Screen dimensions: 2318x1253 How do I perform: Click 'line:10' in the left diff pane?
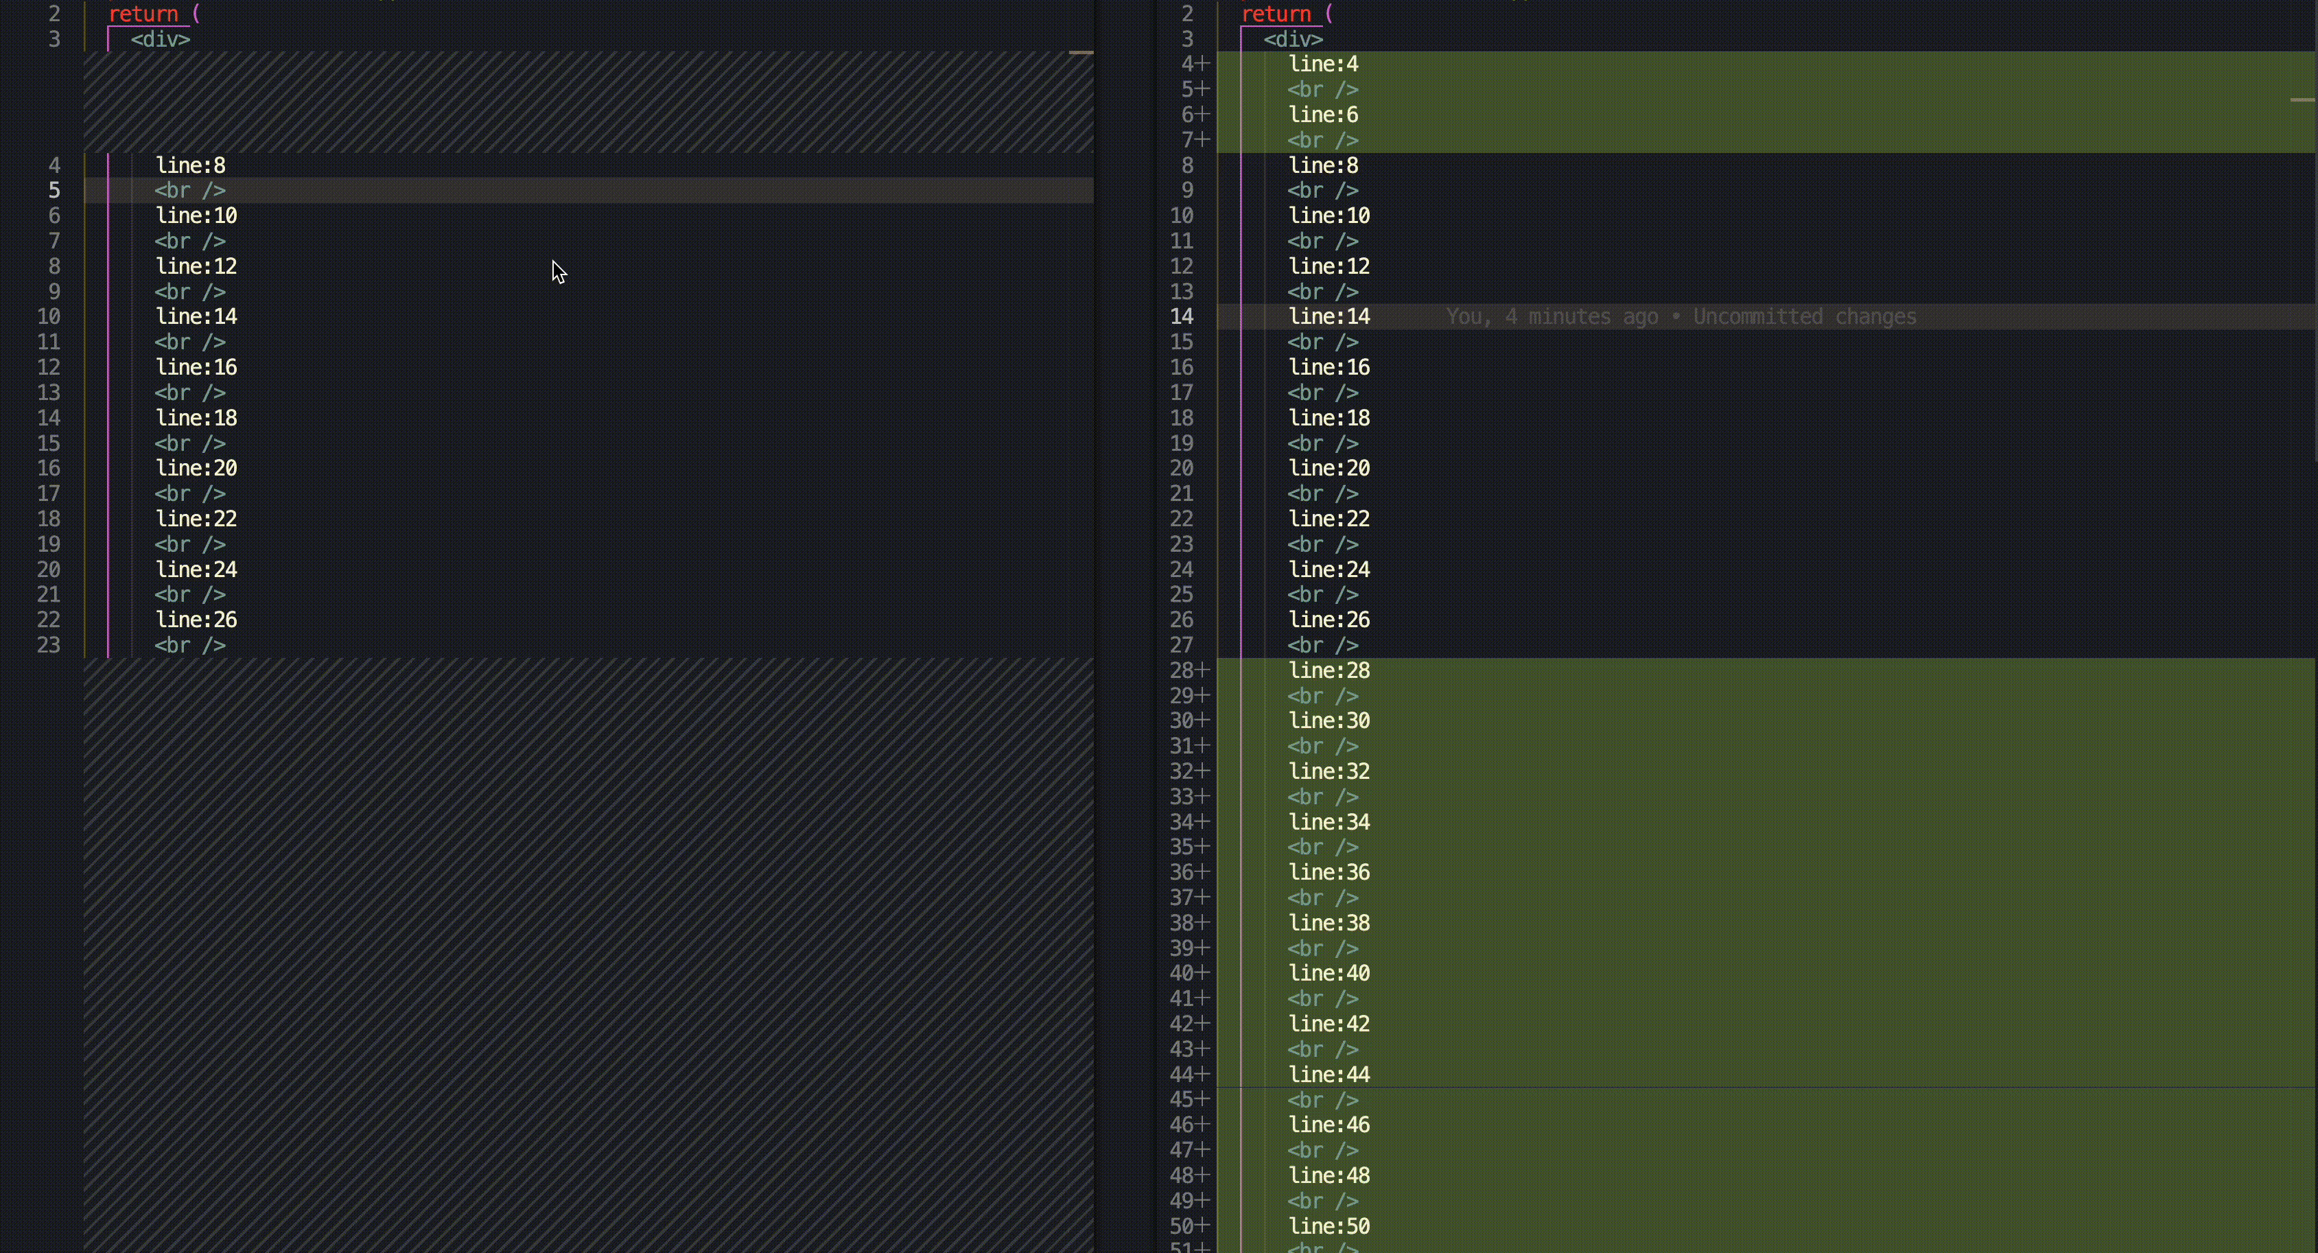point(196,216)
